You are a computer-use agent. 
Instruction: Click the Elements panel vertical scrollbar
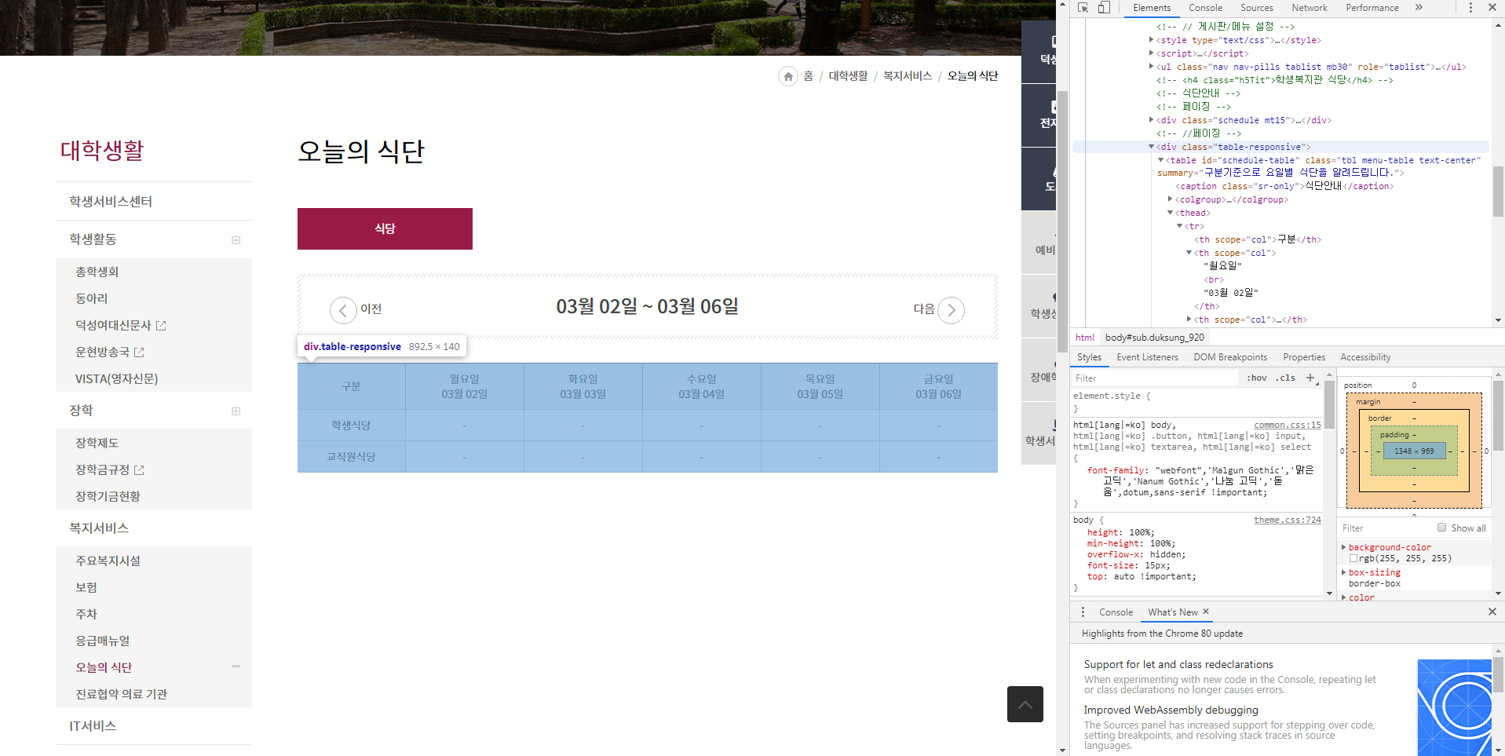[1498, 191]
